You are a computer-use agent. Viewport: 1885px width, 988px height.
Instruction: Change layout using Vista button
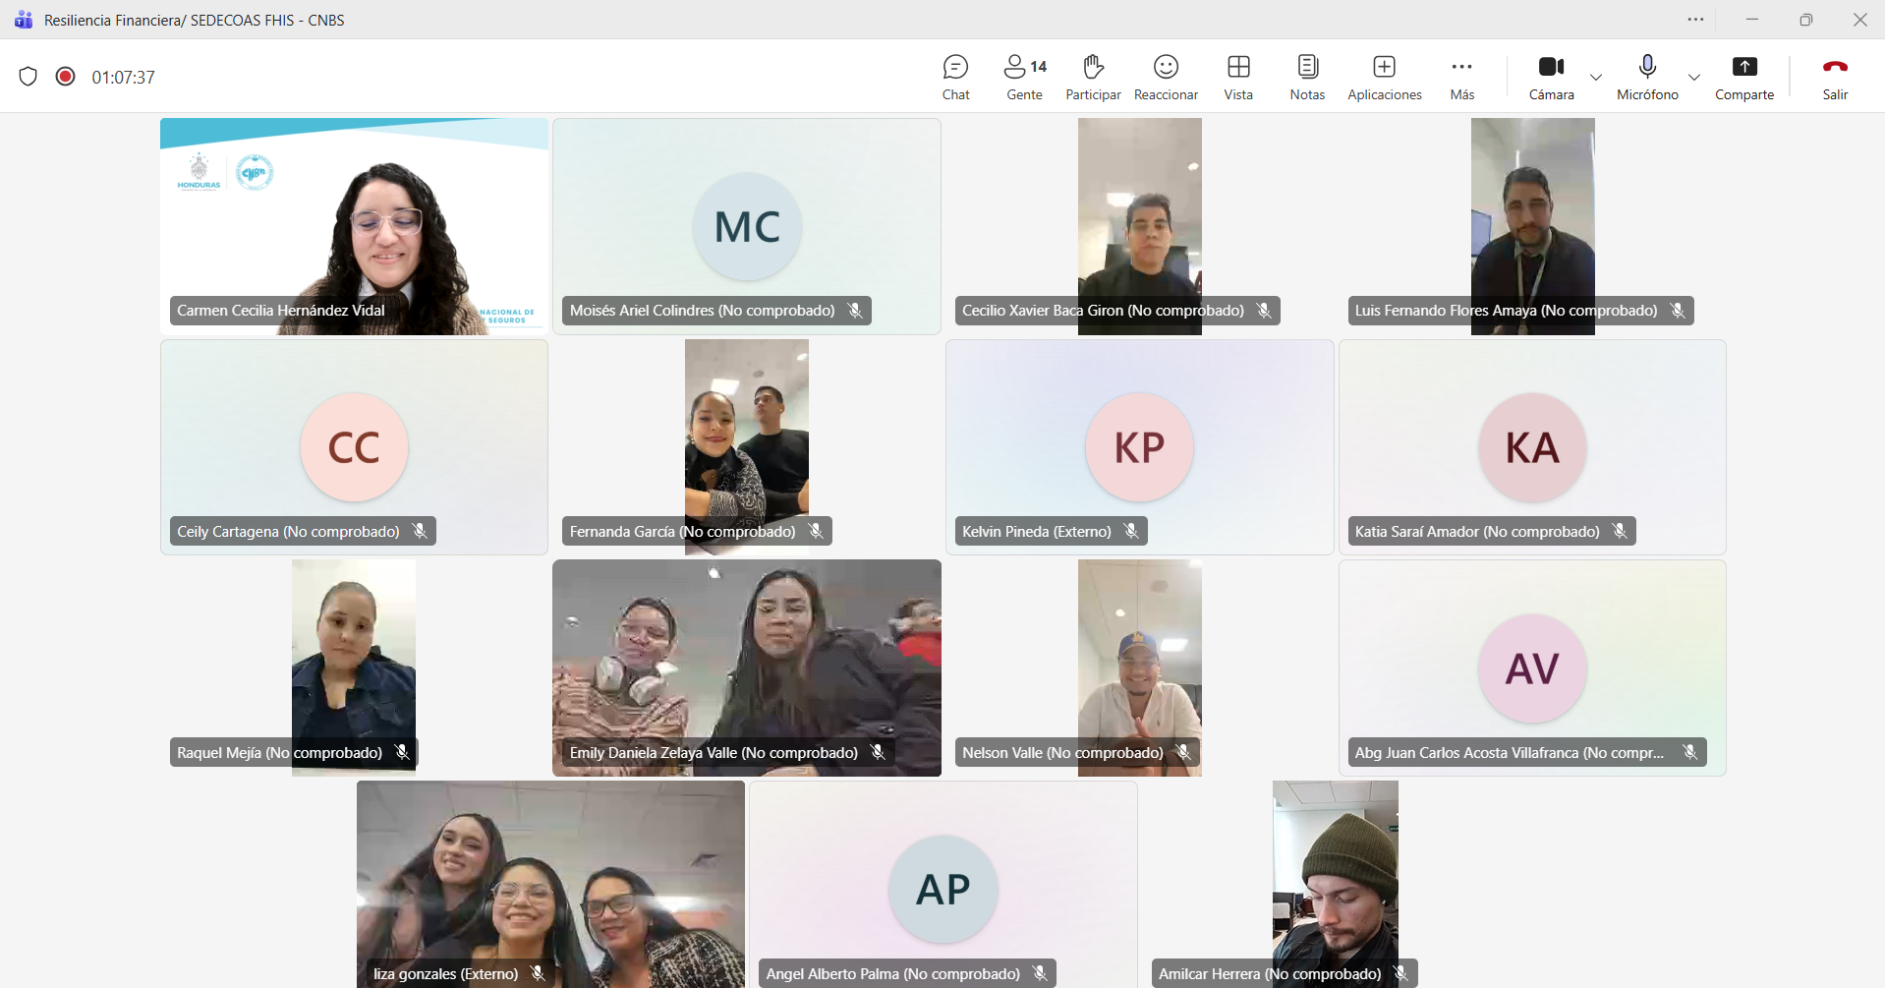(1238, 77)
